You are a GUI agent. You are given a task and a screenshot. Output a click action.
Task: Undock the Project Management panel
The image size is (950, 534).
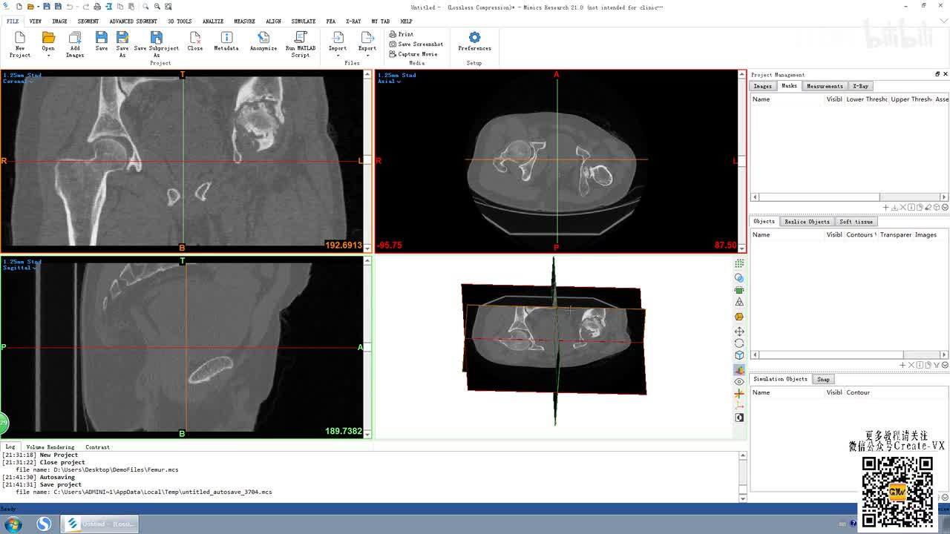click(x=937, y=74)
